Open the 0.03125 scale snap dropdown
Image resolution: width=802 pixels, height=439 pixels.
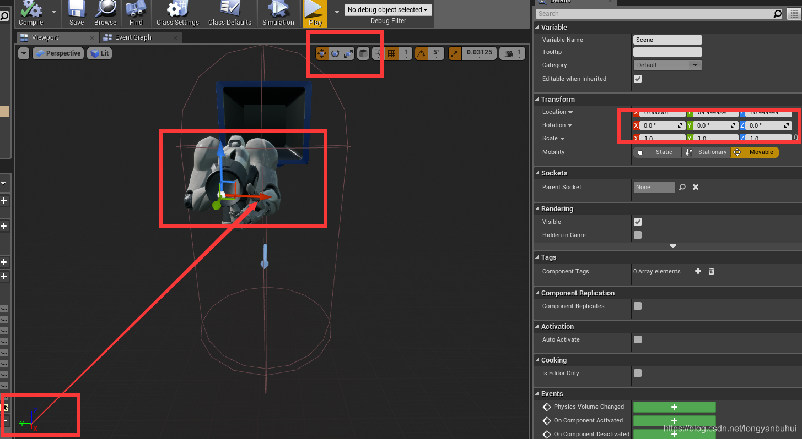tap(478, 53)
